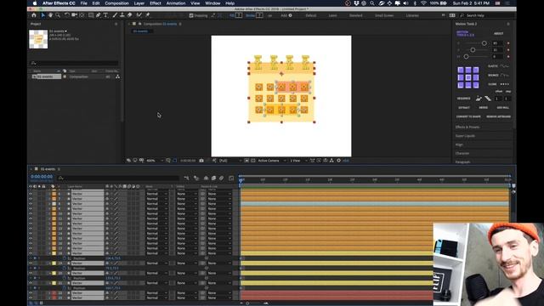Set the anchor point to bottom-right in the Motion Tools grid

coord(476,85)
